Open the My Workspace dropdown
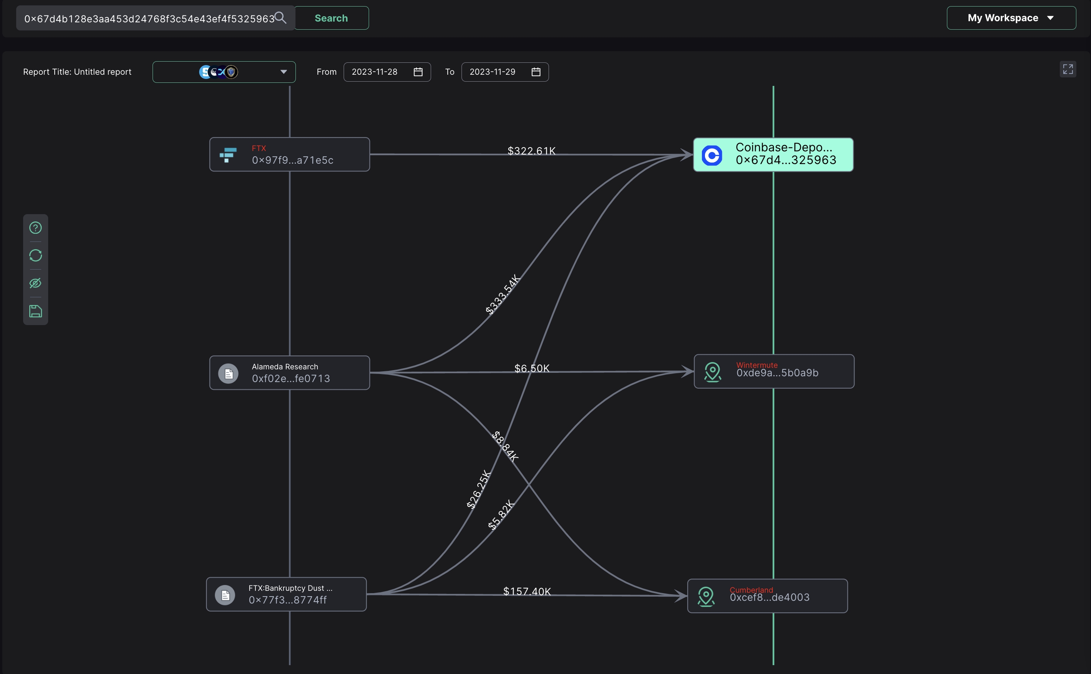This screenshot has width=1091, height=674. (1011, 18)
